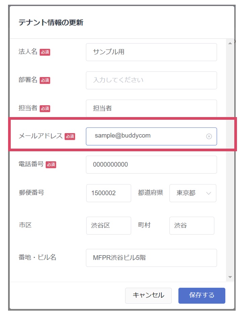The width and height of the screenshot is (240, 316).
Task: Select the 担当者 text field
Action: 151,108
